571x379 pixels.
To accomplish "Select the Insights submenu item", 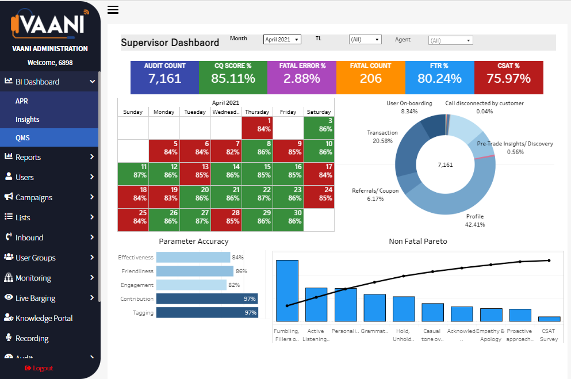I will point(49,119).
